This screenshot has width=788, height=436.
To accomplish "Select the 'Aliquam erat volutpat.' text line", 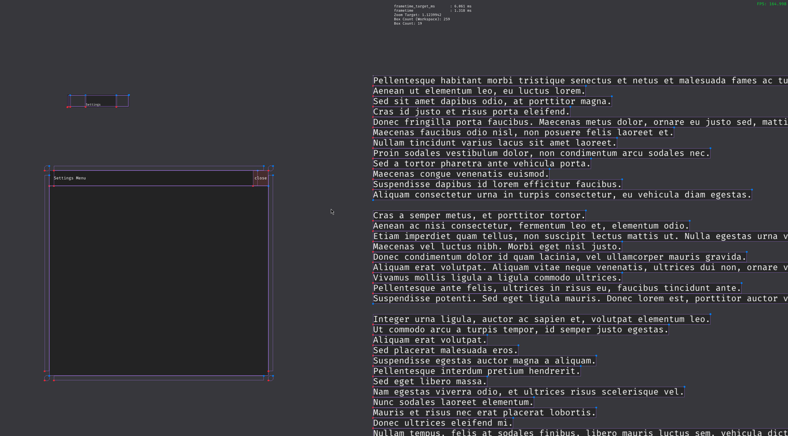I will pyautogui.click(x=430, y=340).
